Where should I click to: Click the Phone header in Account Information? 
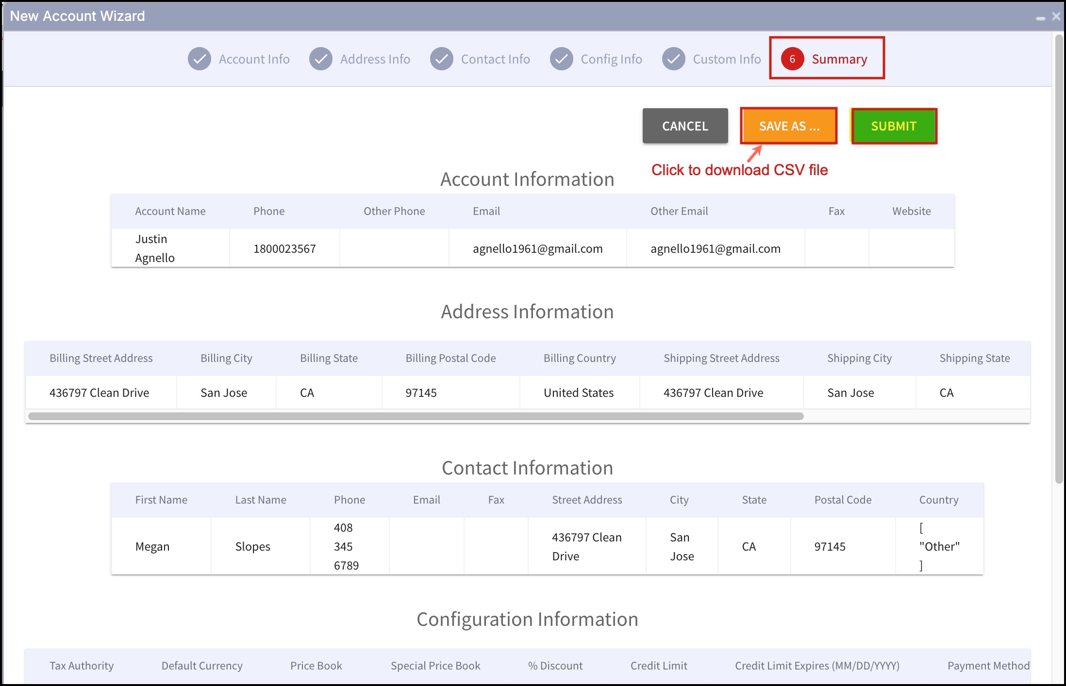pos(269,211)
